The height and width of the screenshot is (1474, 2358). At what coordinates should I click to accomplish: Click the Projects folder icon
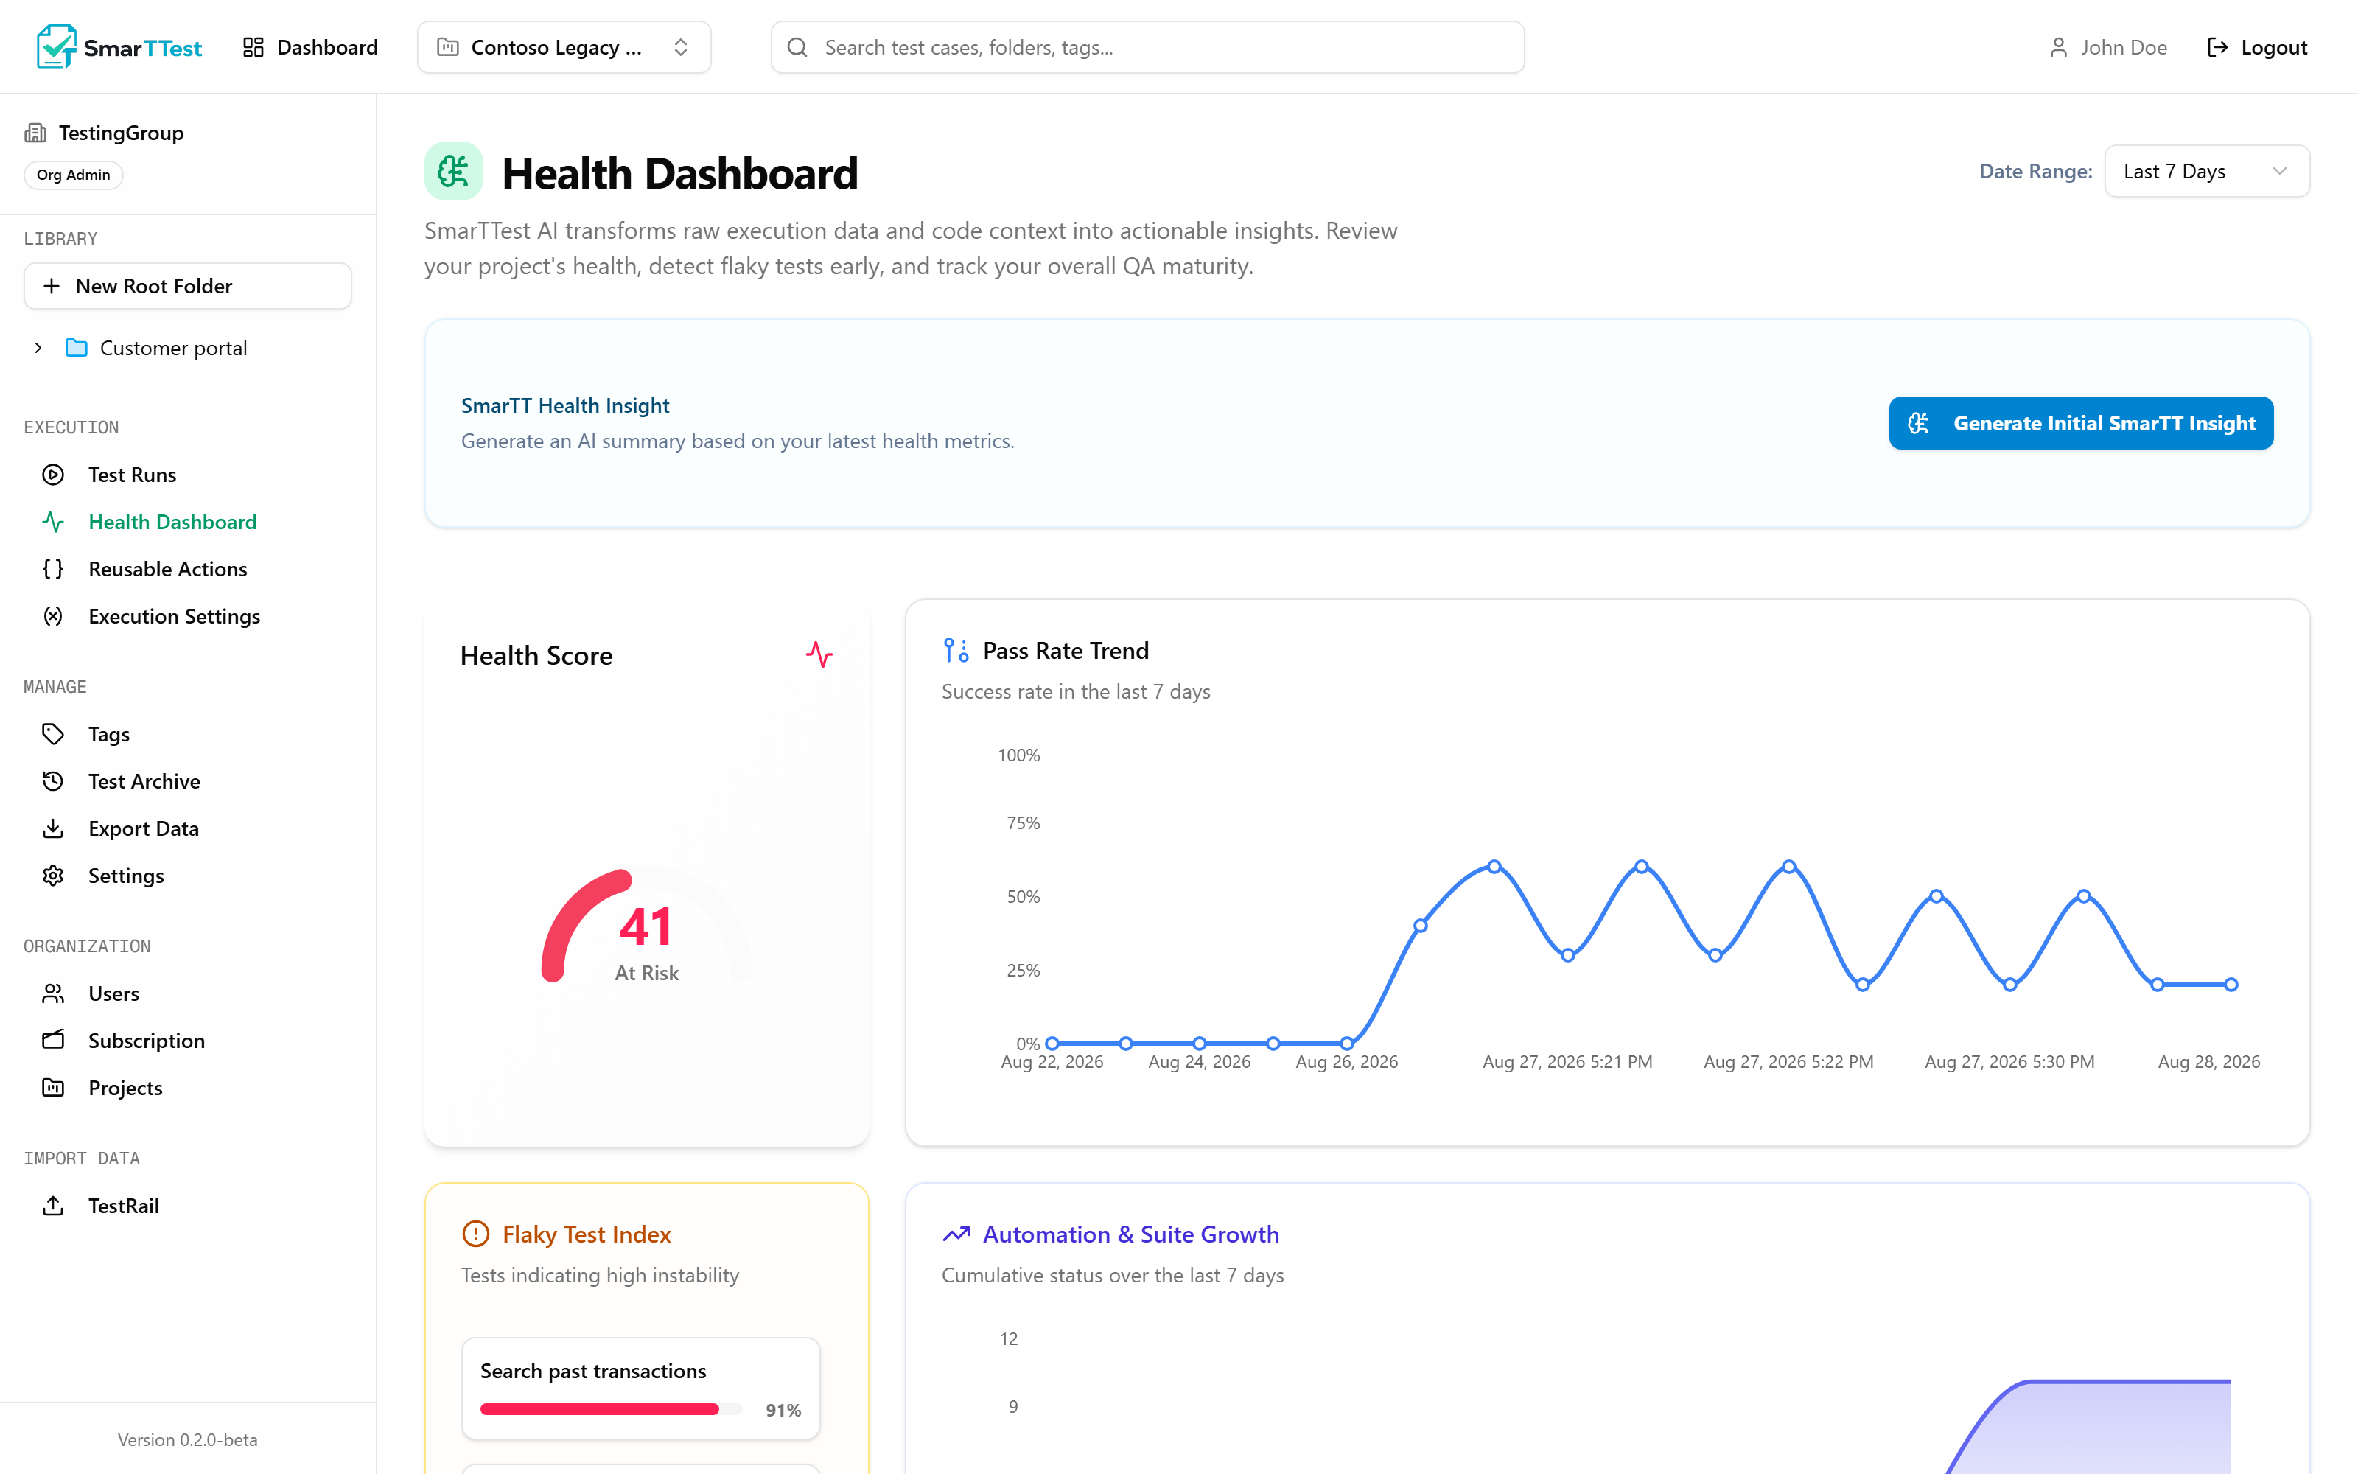(54, 1087)
